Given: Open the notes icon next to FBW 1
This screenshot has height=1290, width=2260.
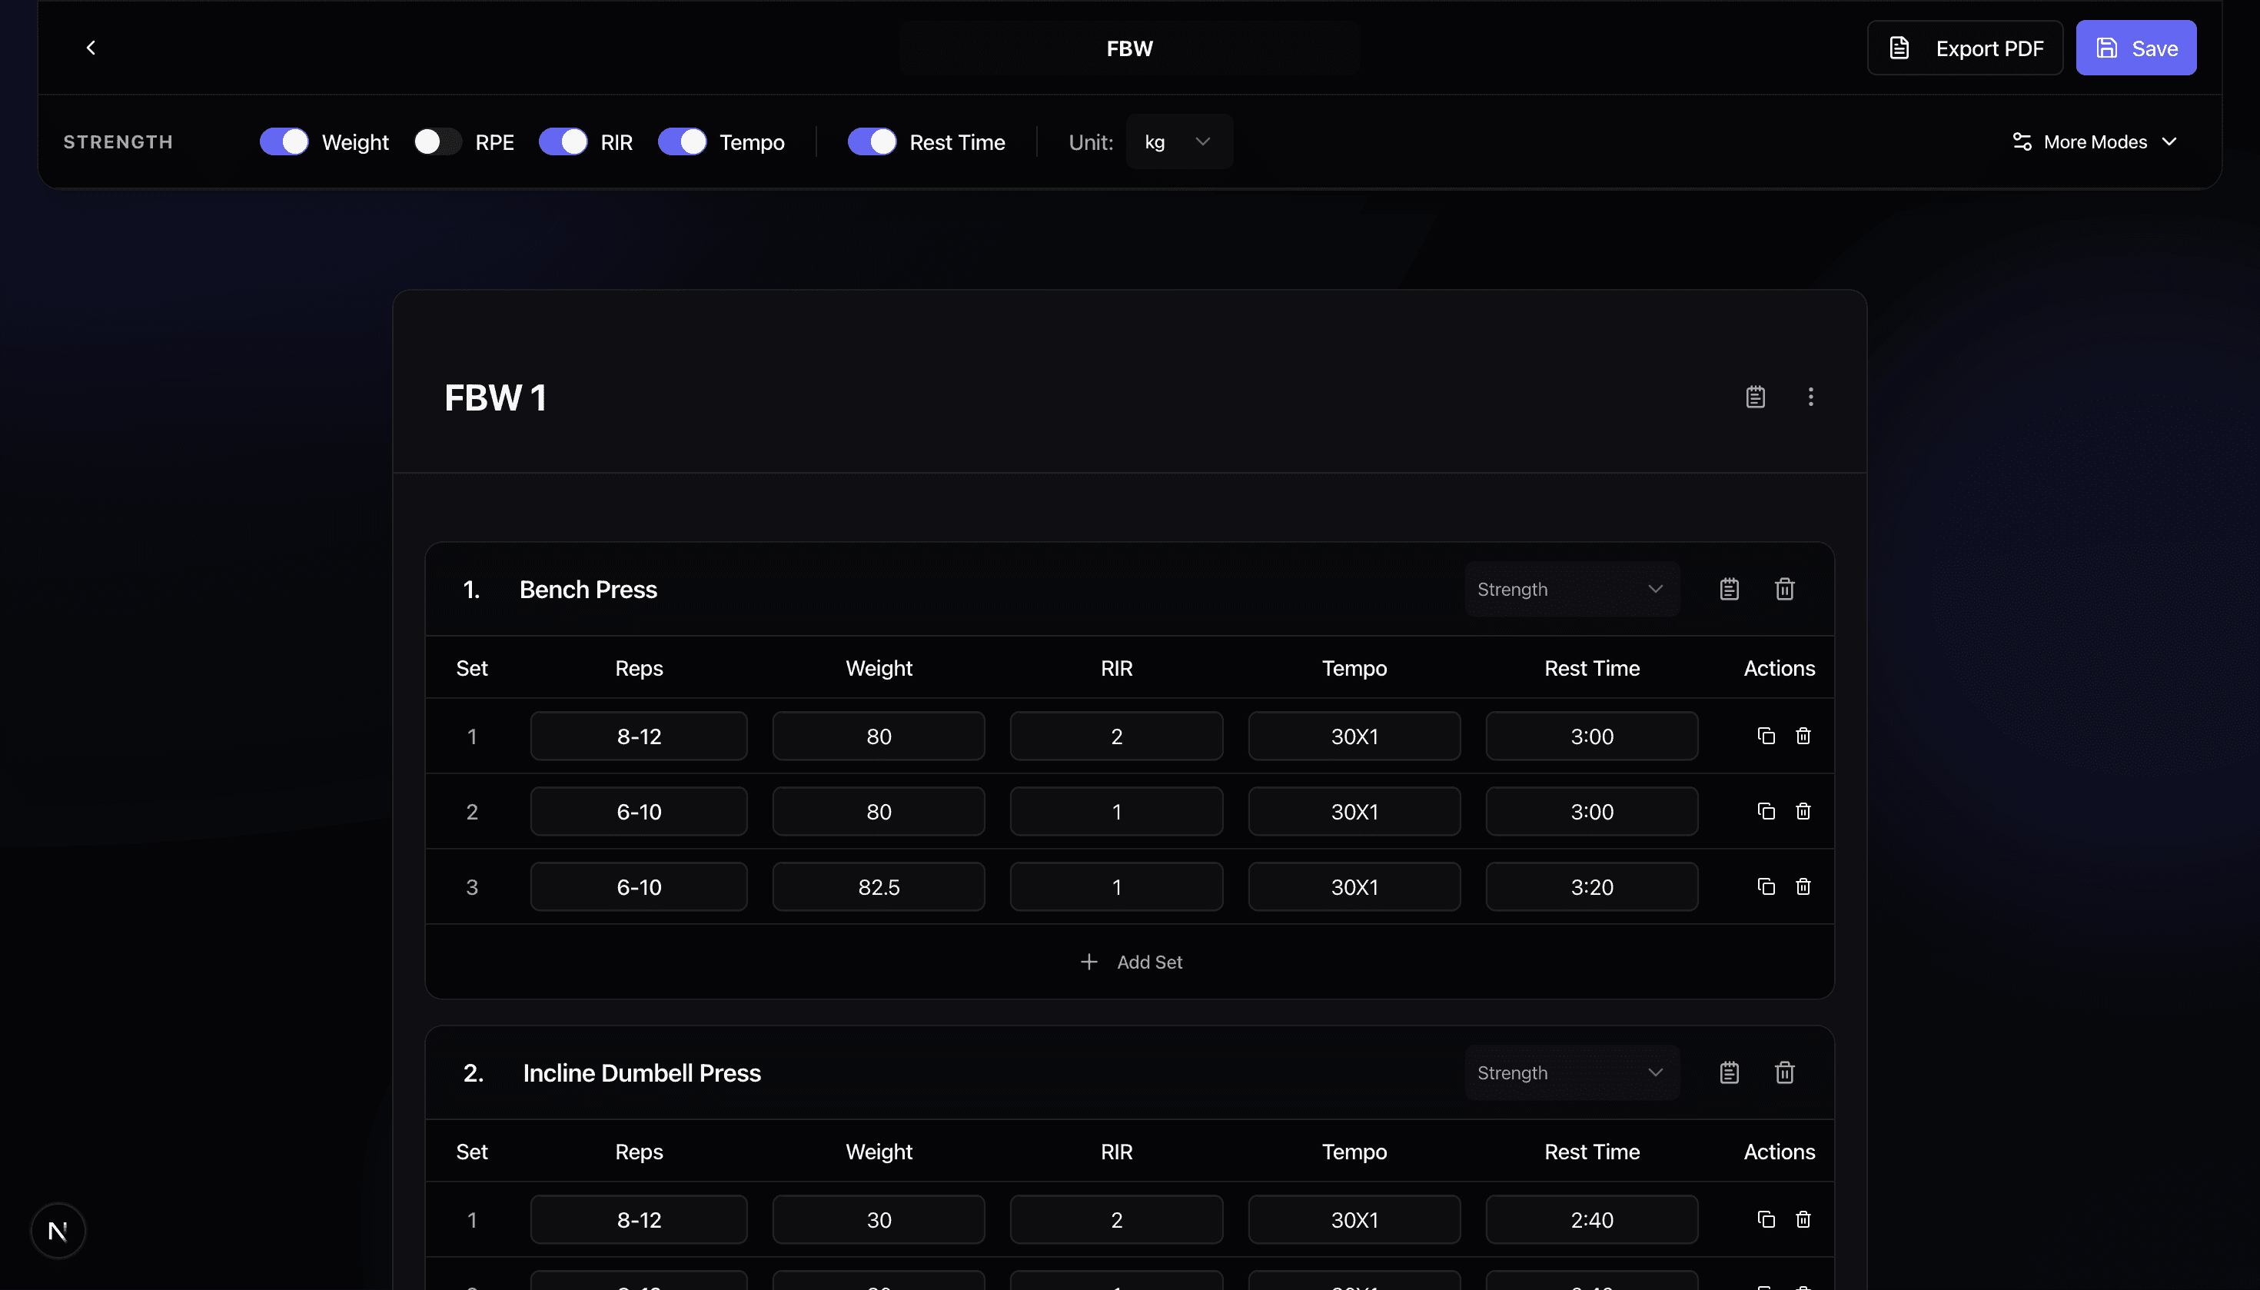Looking at the screenshot, I should [x=1755, y=396].
